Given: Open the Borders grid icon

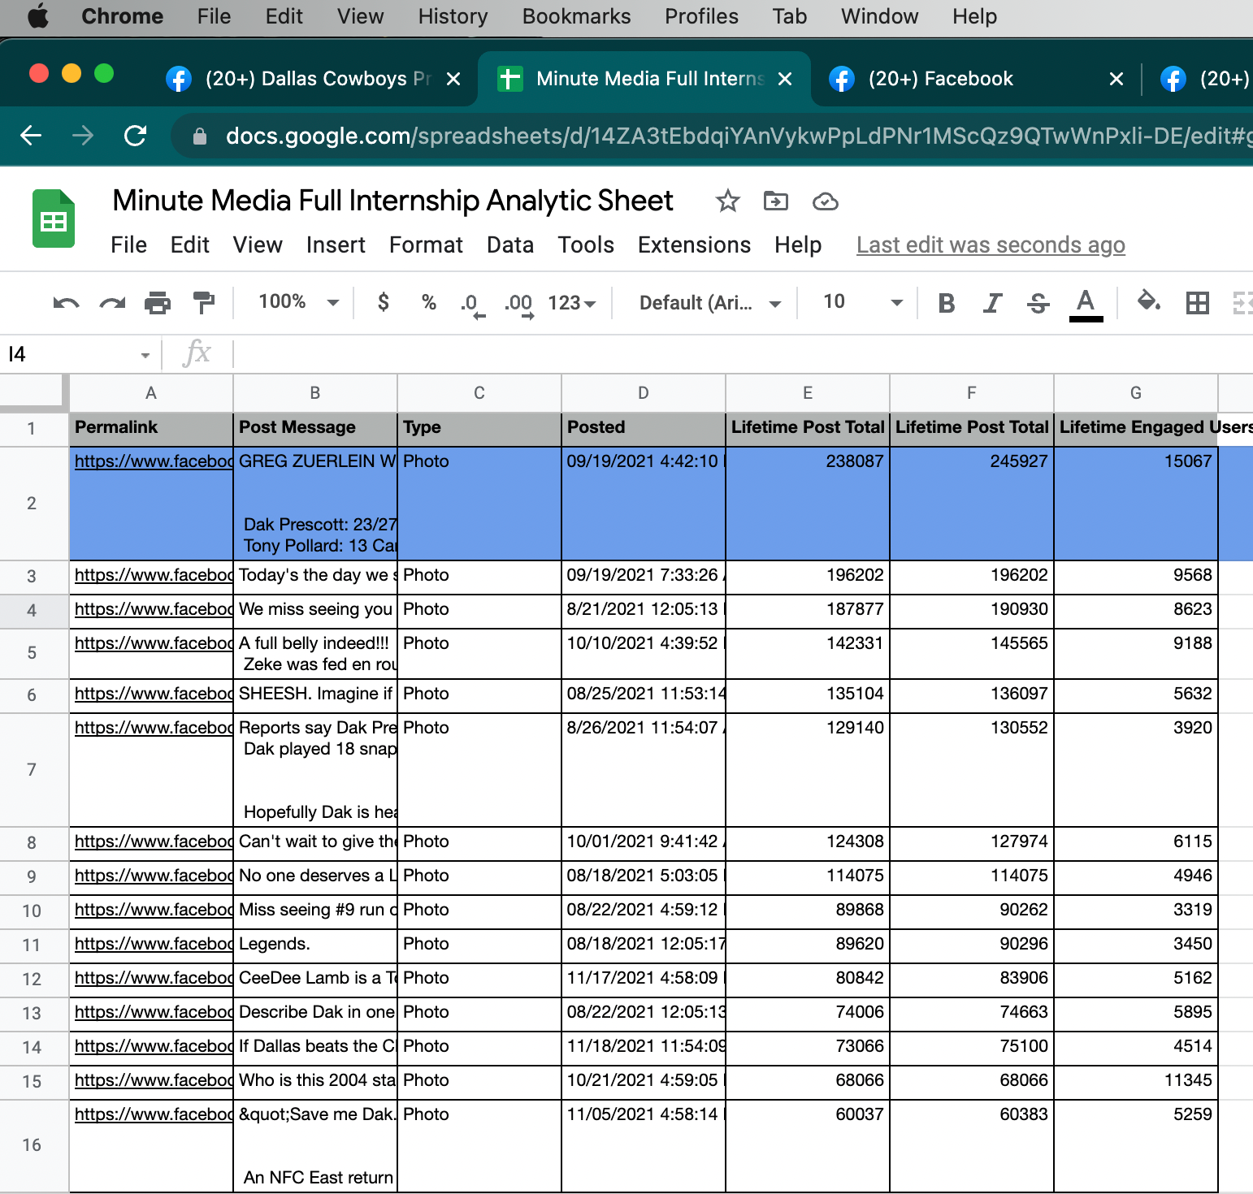Looking at the screenshot, I should click(x=1197, y=303).
